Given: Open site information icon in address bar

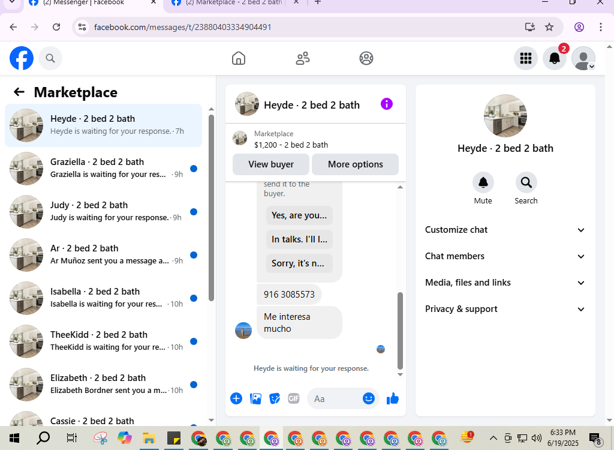Looking at the screenshot, I should 82,27.
